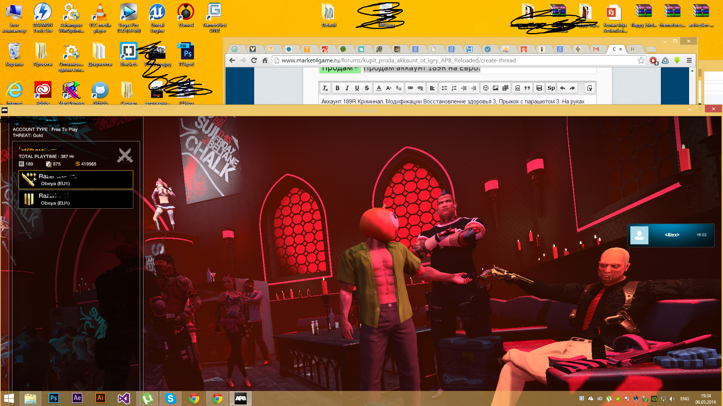Toggle bold formatting in the forum editor
Viewport: 723px width, 406px height.
tap(337, 88)
